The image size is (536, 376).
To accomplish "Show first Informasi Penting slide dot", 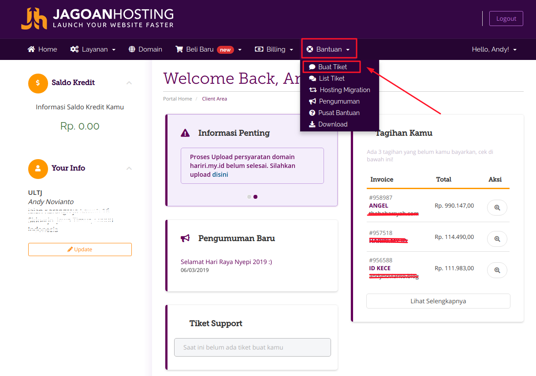I will (249, 197).
